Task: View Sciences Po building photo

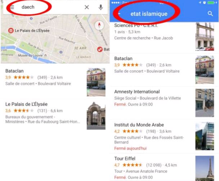Action: coord(205,36)
